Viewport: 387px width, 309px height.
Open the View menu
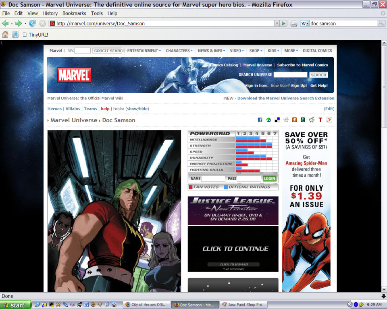[x=33, y=13]
